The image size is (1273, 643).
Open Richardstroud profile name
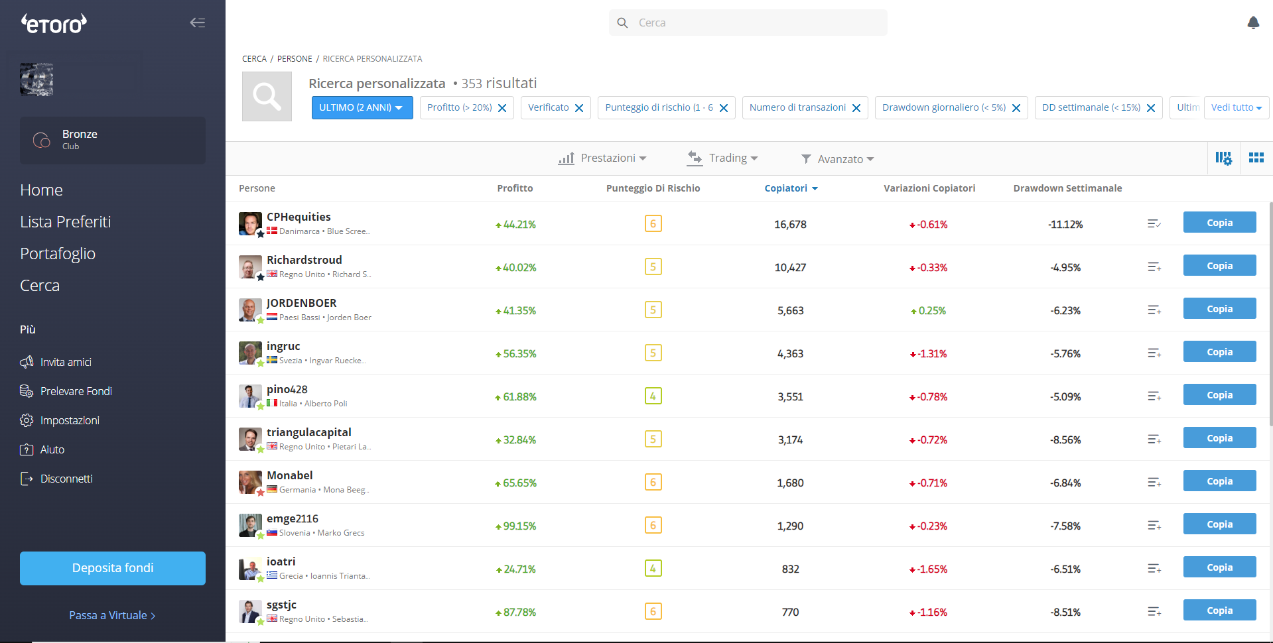point(304,260)
